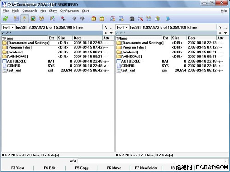The width and height of the screenshot is (230, 172).
Task: Sort left panel by Size column header
Action: coord(65,38)
